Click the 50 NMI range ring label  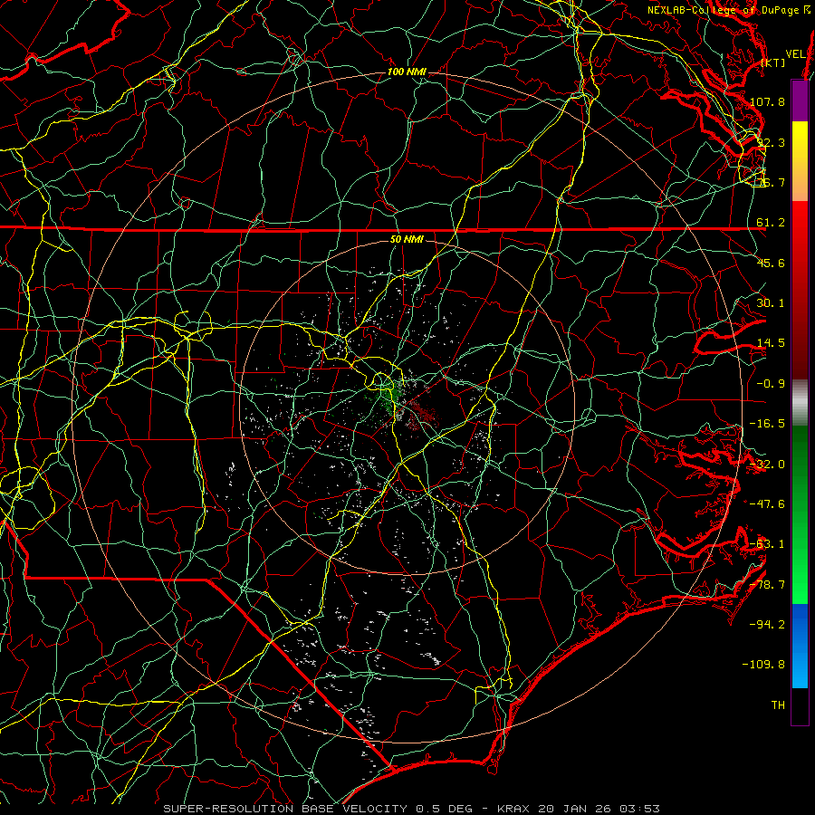(x=407, y=239)
